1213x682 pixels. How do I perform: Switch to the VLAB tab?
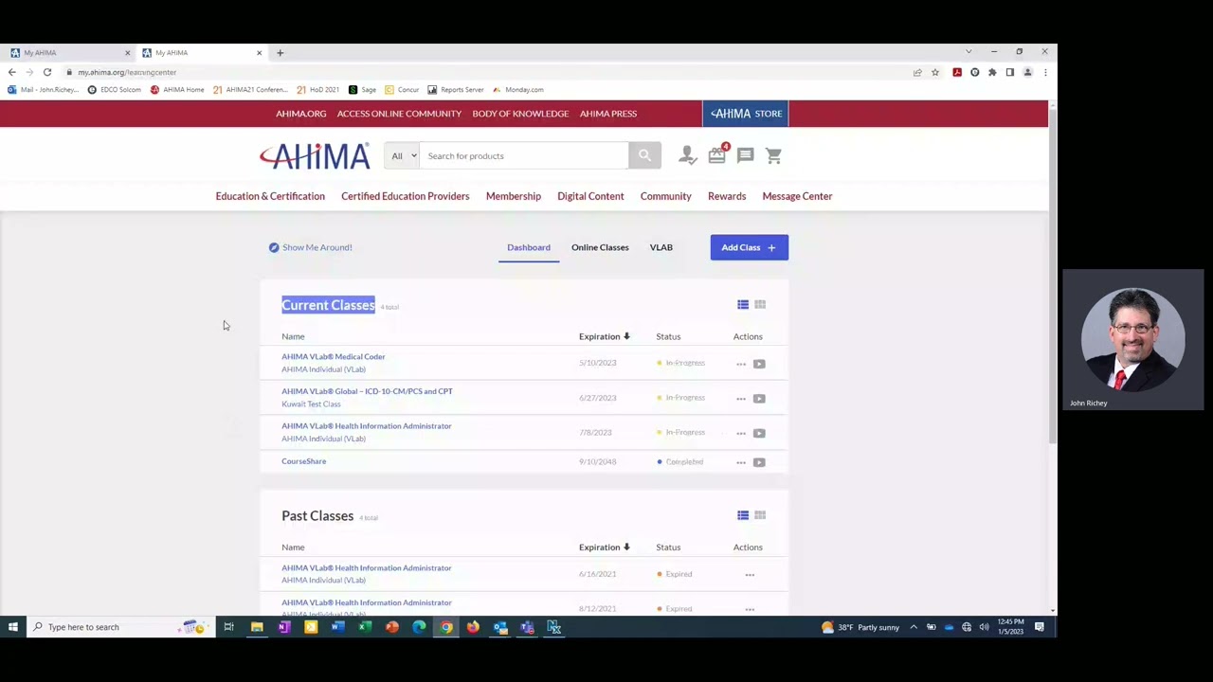click(661, 247)
